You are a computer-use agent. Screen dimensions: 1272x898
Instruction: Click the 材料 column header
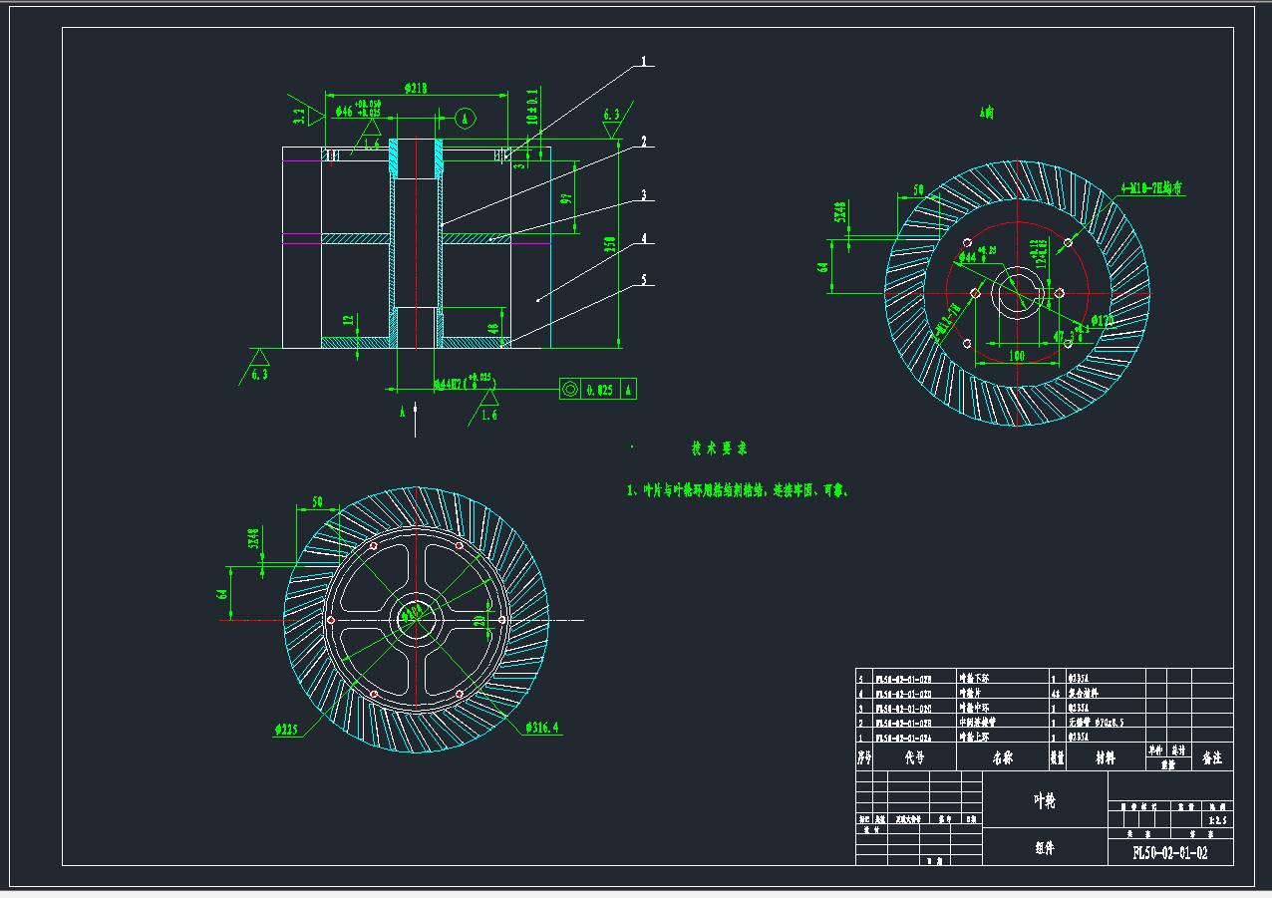tap(1106, 757)
